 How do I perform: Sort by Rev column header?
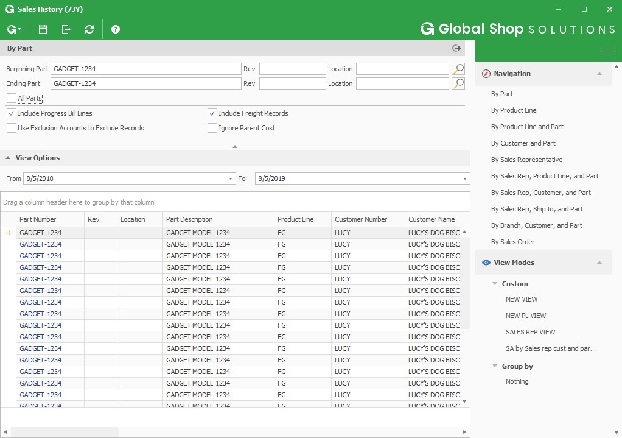[101, 219]
